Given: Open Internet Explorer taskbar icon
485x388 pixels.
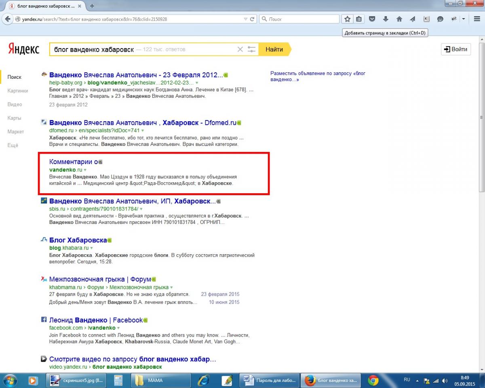Looking at the screenshot, I should pyautogui.click(x=203, y=380).
